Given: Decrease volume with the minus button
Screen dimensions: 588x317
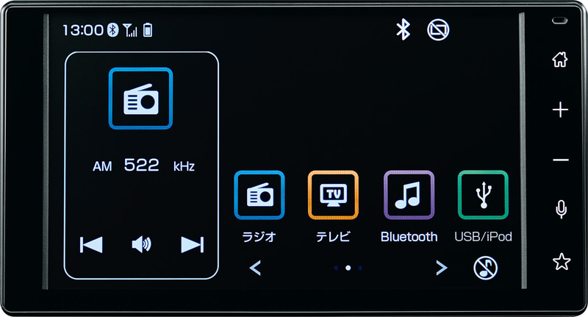Looking at the screenshot, I should pyautogui.click(x=561, y=160).
